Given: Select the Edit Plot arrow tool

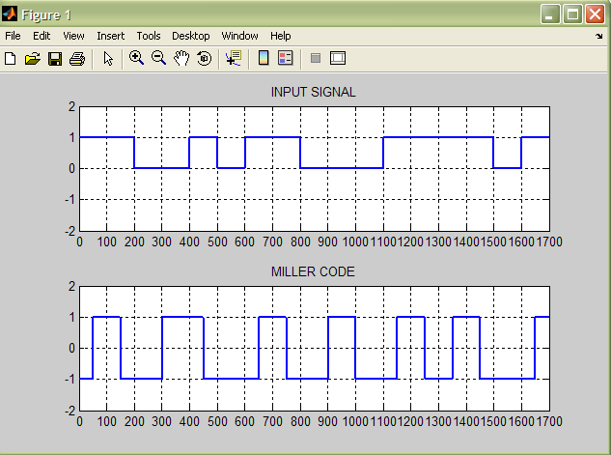Looking at the screenshot, I should [108, 59].
